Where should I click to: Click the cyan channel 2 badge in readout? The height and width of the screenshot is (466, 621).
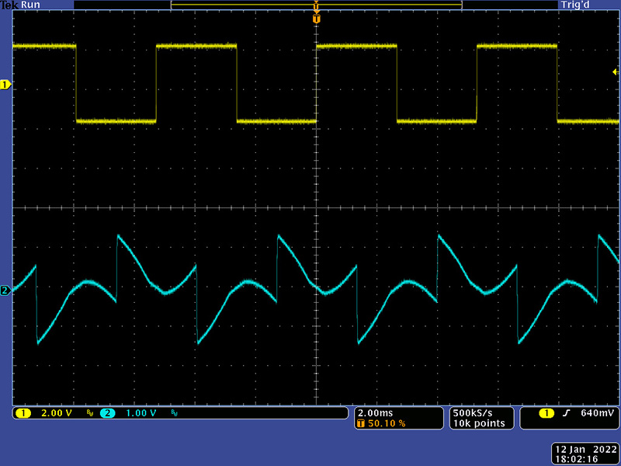click(x=106, y=412)
